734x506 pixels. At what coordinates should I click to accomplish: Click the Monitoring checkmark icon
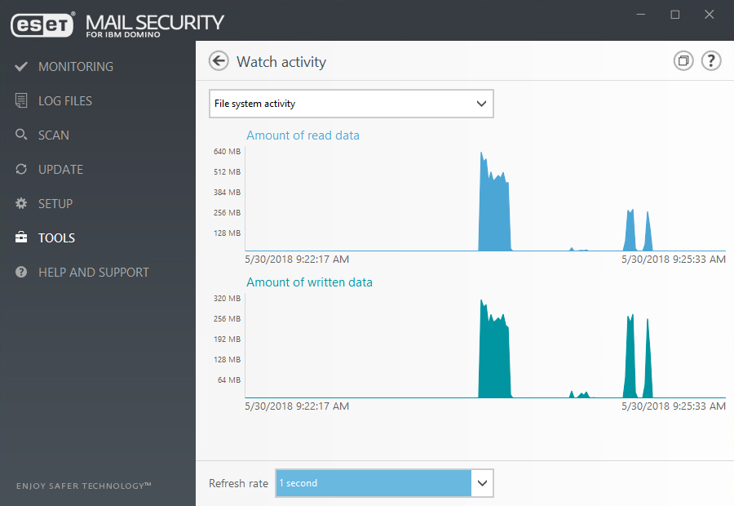click(21, 67)
